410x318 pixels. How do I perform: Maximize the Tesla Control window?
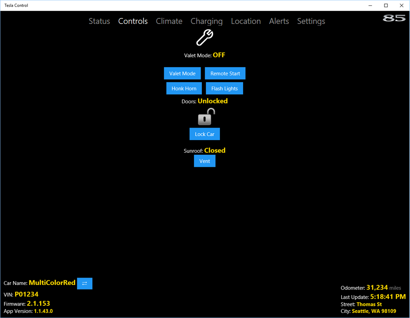[x=386, y=5]
